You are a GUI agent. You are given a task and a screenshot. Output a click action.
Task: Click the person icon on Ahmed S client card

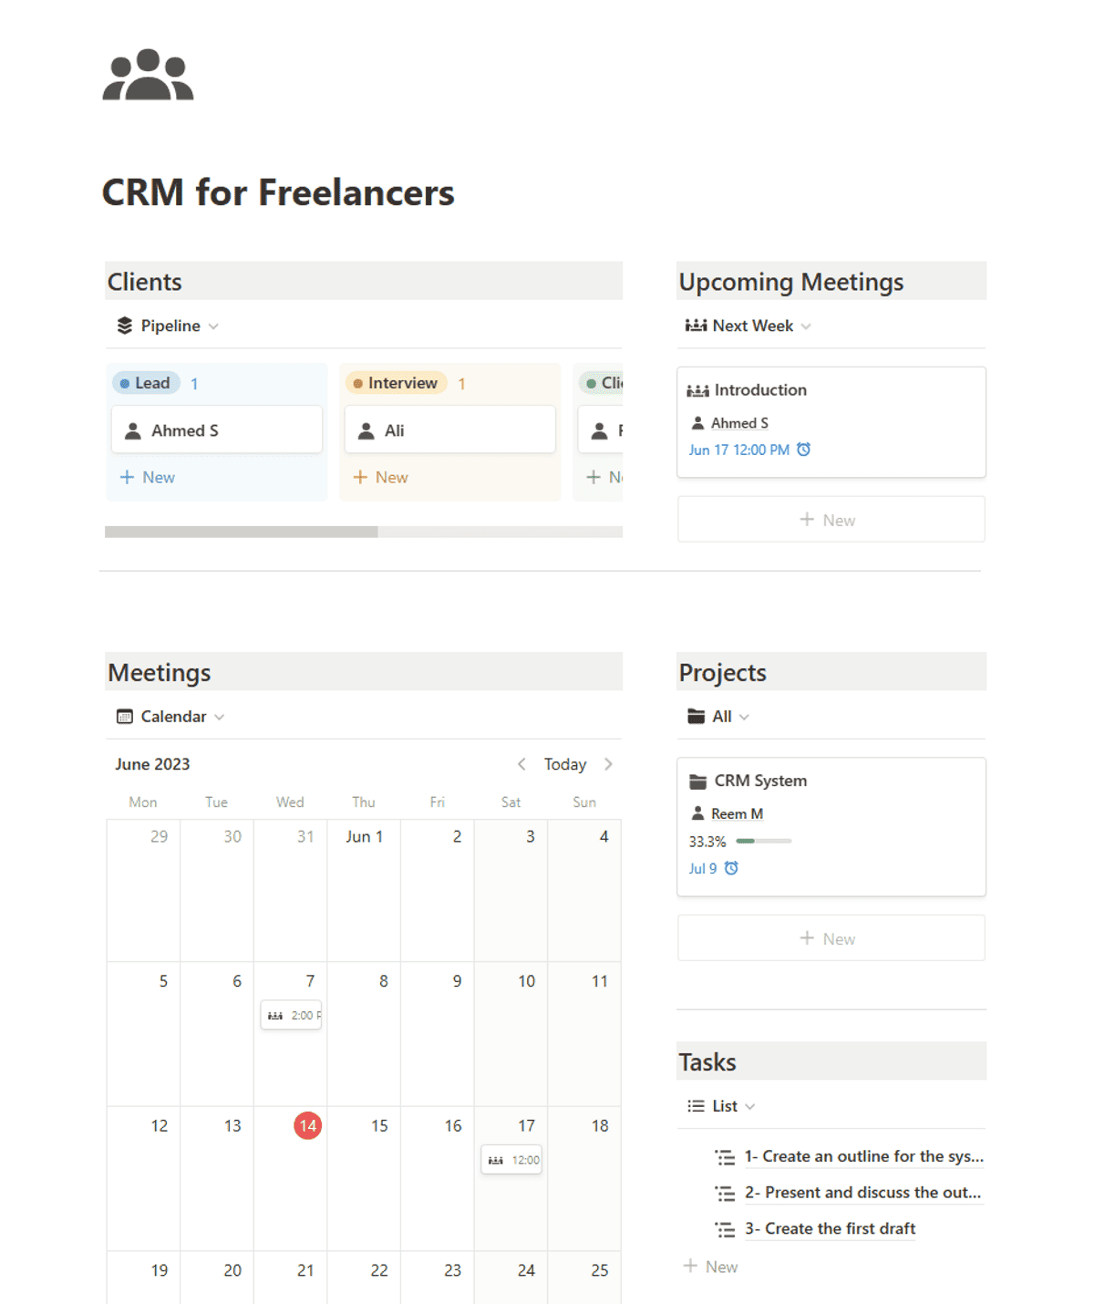133,429
